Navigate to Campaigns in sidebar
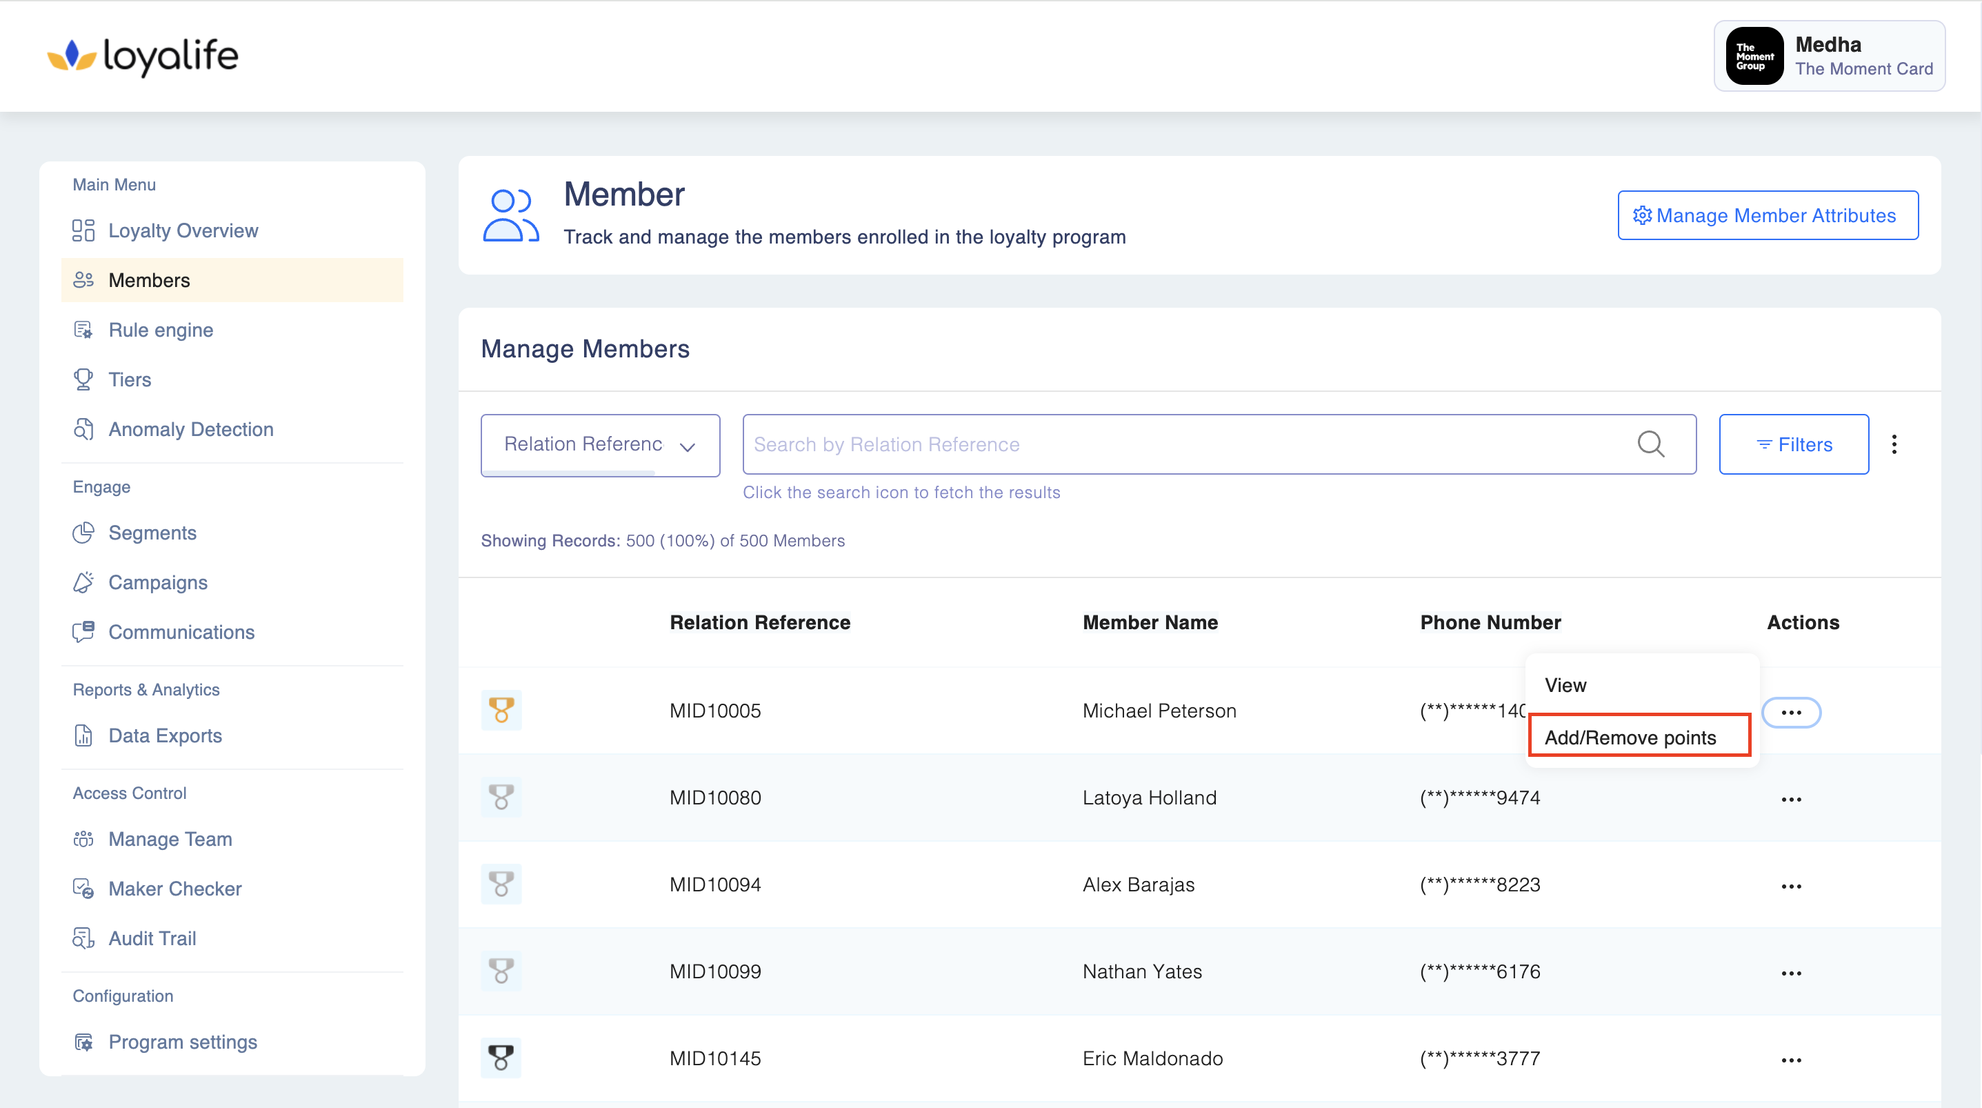Image resolution: width=1982 pixels, height=1108 pixels. pos(157,582)
